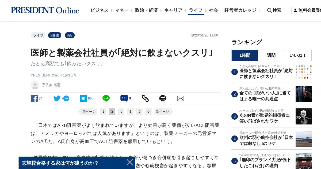This screenshot has height=169, width=321.
Task: Email the article via envelope icon
Action: coord(181,98)
